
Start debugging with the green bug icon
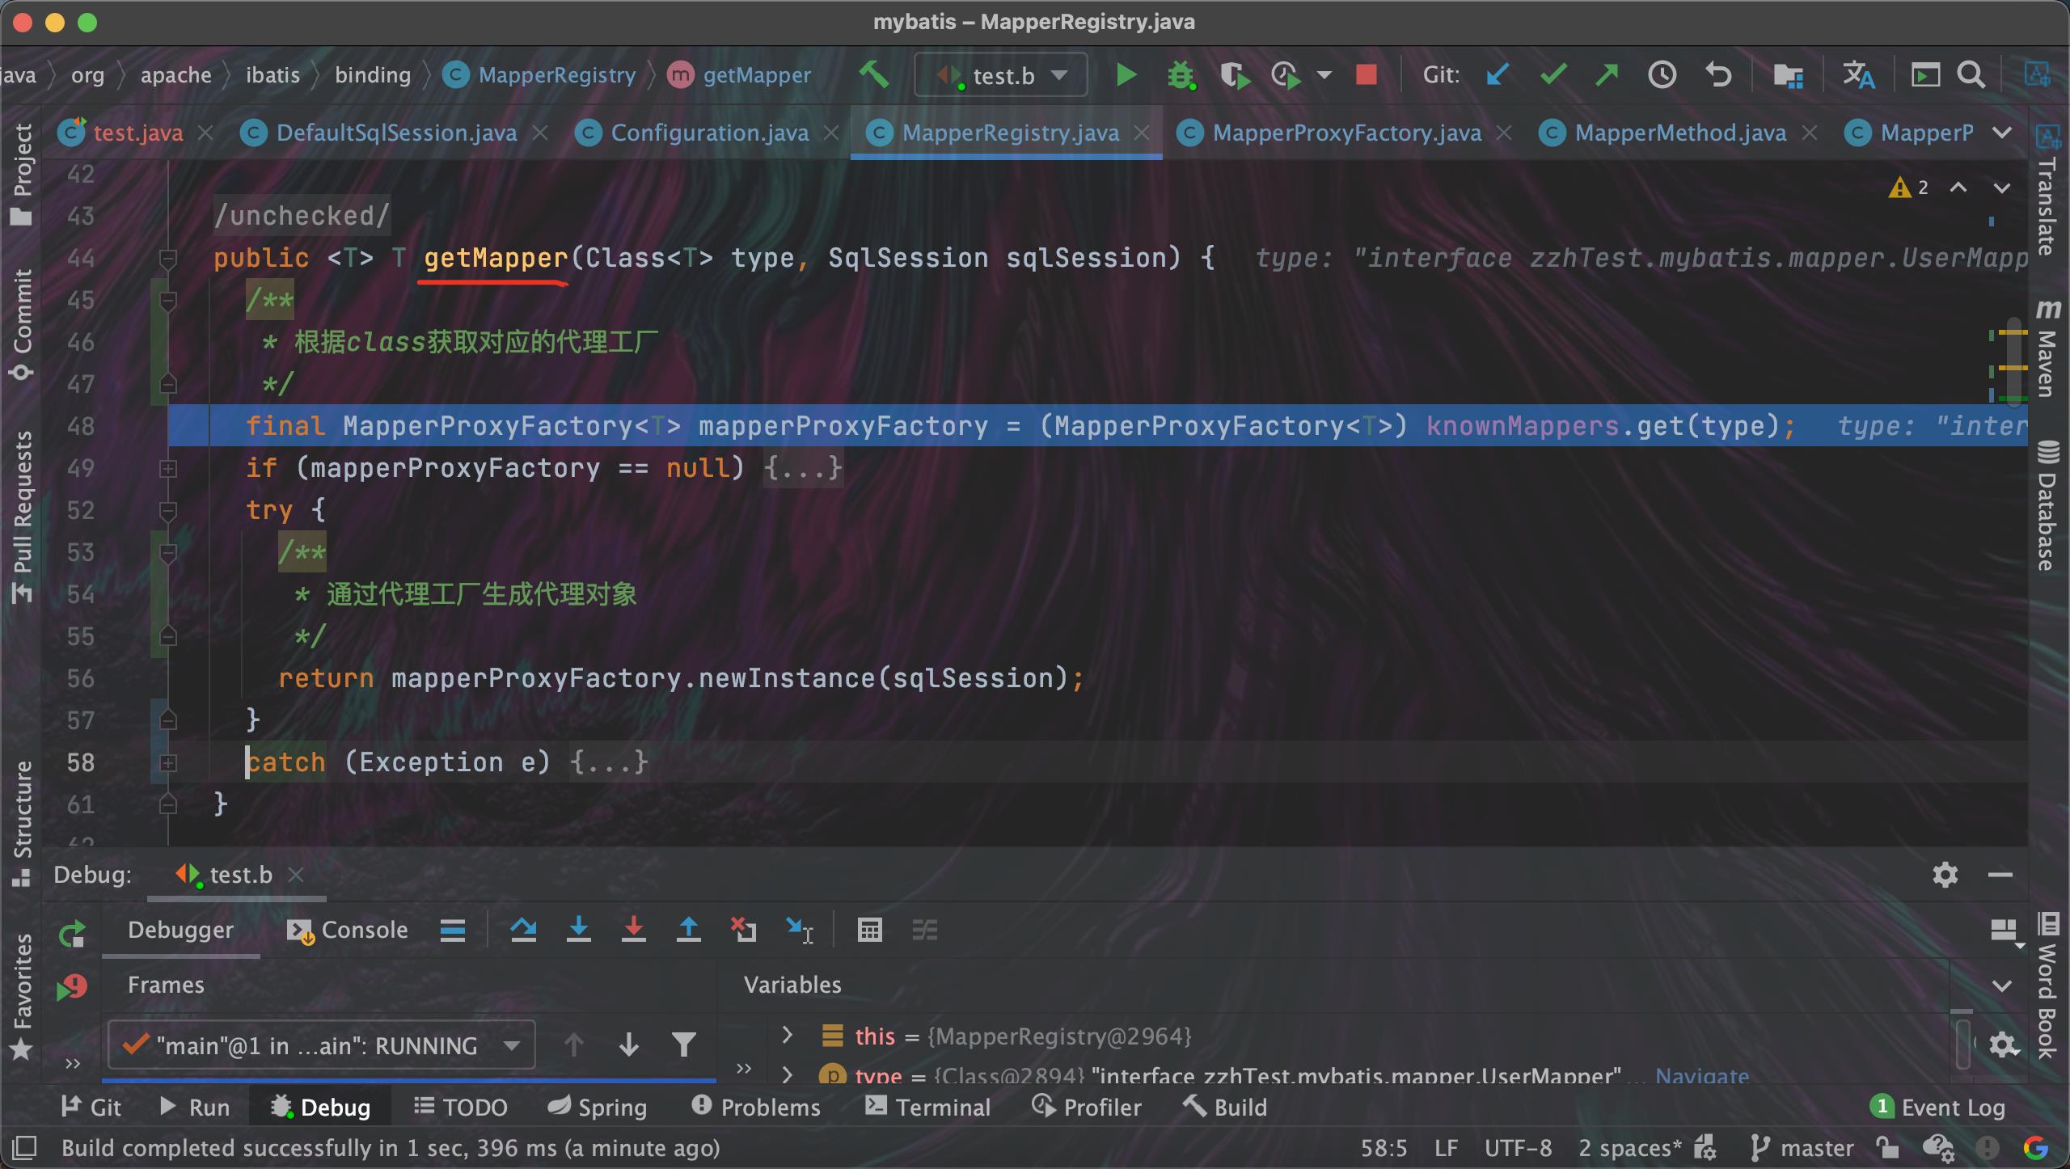(x=1181, y=75)
